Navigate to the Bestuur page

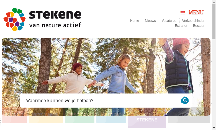pos(199,26)
